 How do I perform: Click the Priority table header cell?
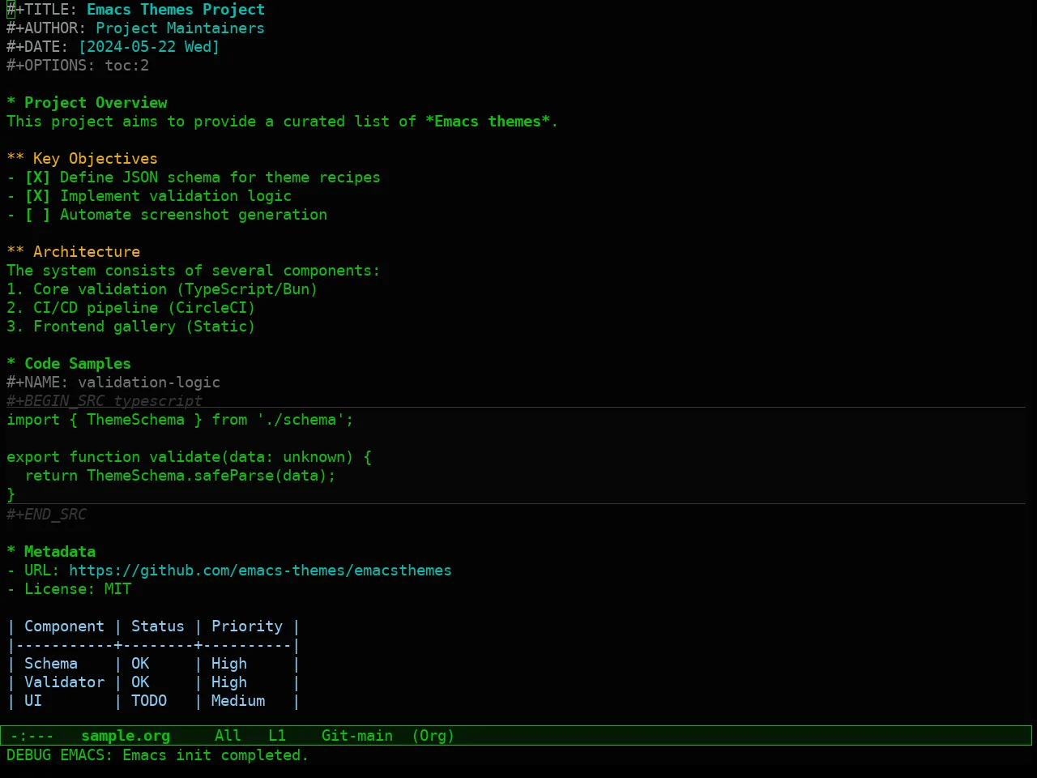(x=247, y=626)
